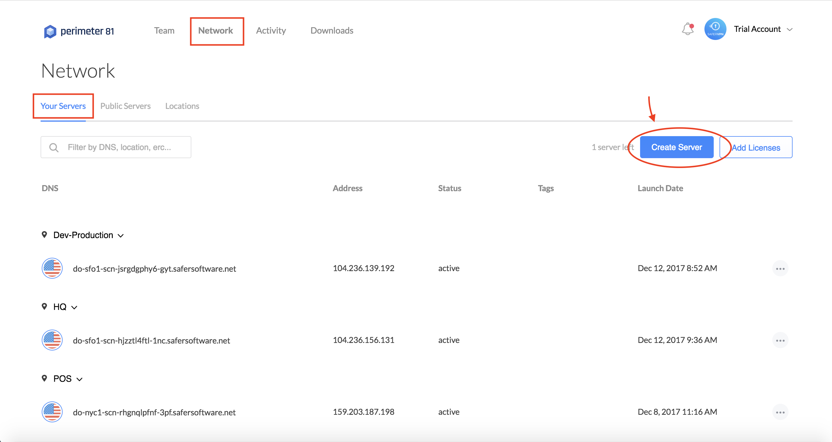Viewport: 832px width, 442px height.
Task: Click the Add Licenses button
Action: 756,147
